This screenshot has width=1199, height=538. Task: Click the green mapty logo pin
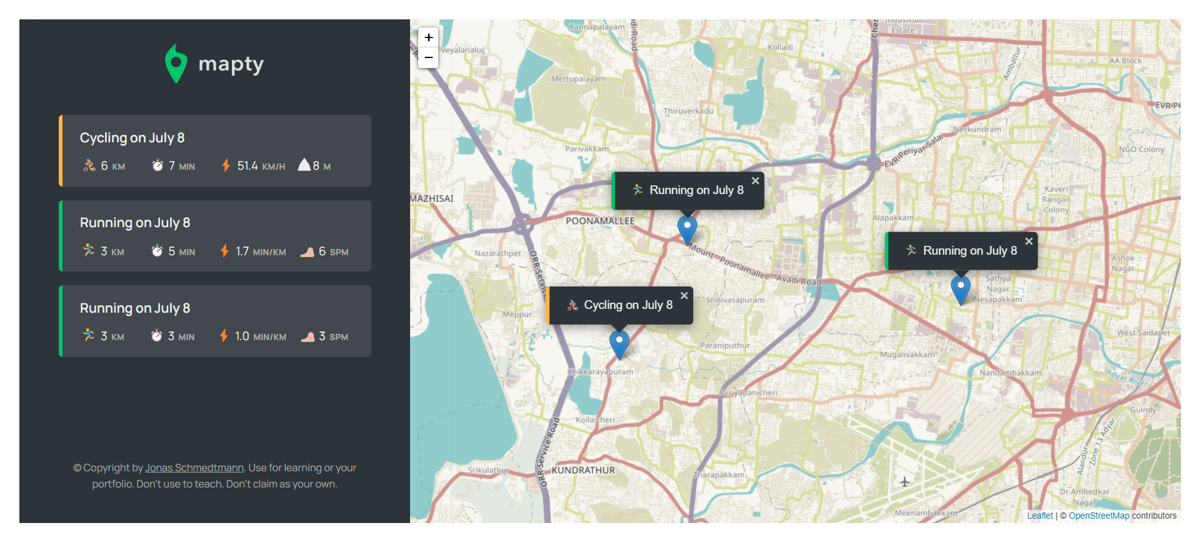click(176, 64)
